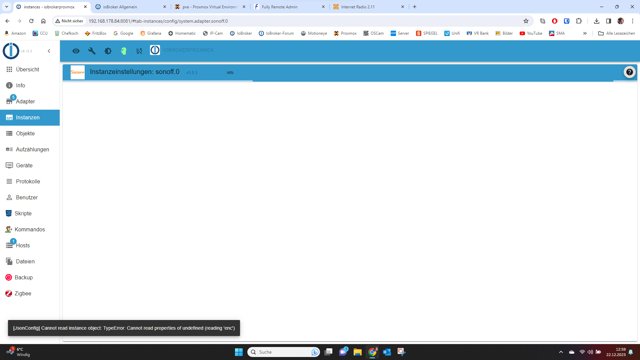Switch to pve Proxmox browser tab
The width and height of the screenshot is (640, 360).
210,7
